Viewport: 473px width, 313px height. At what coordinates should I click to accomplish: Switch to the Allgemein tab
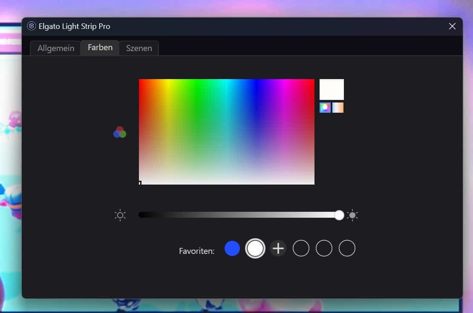pos(55,48)
